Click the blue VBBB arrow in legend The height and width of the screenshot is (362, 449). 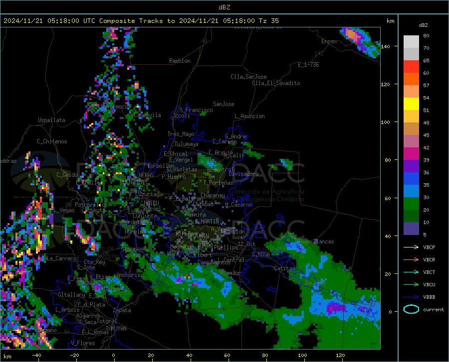click(x=411, y=297)
